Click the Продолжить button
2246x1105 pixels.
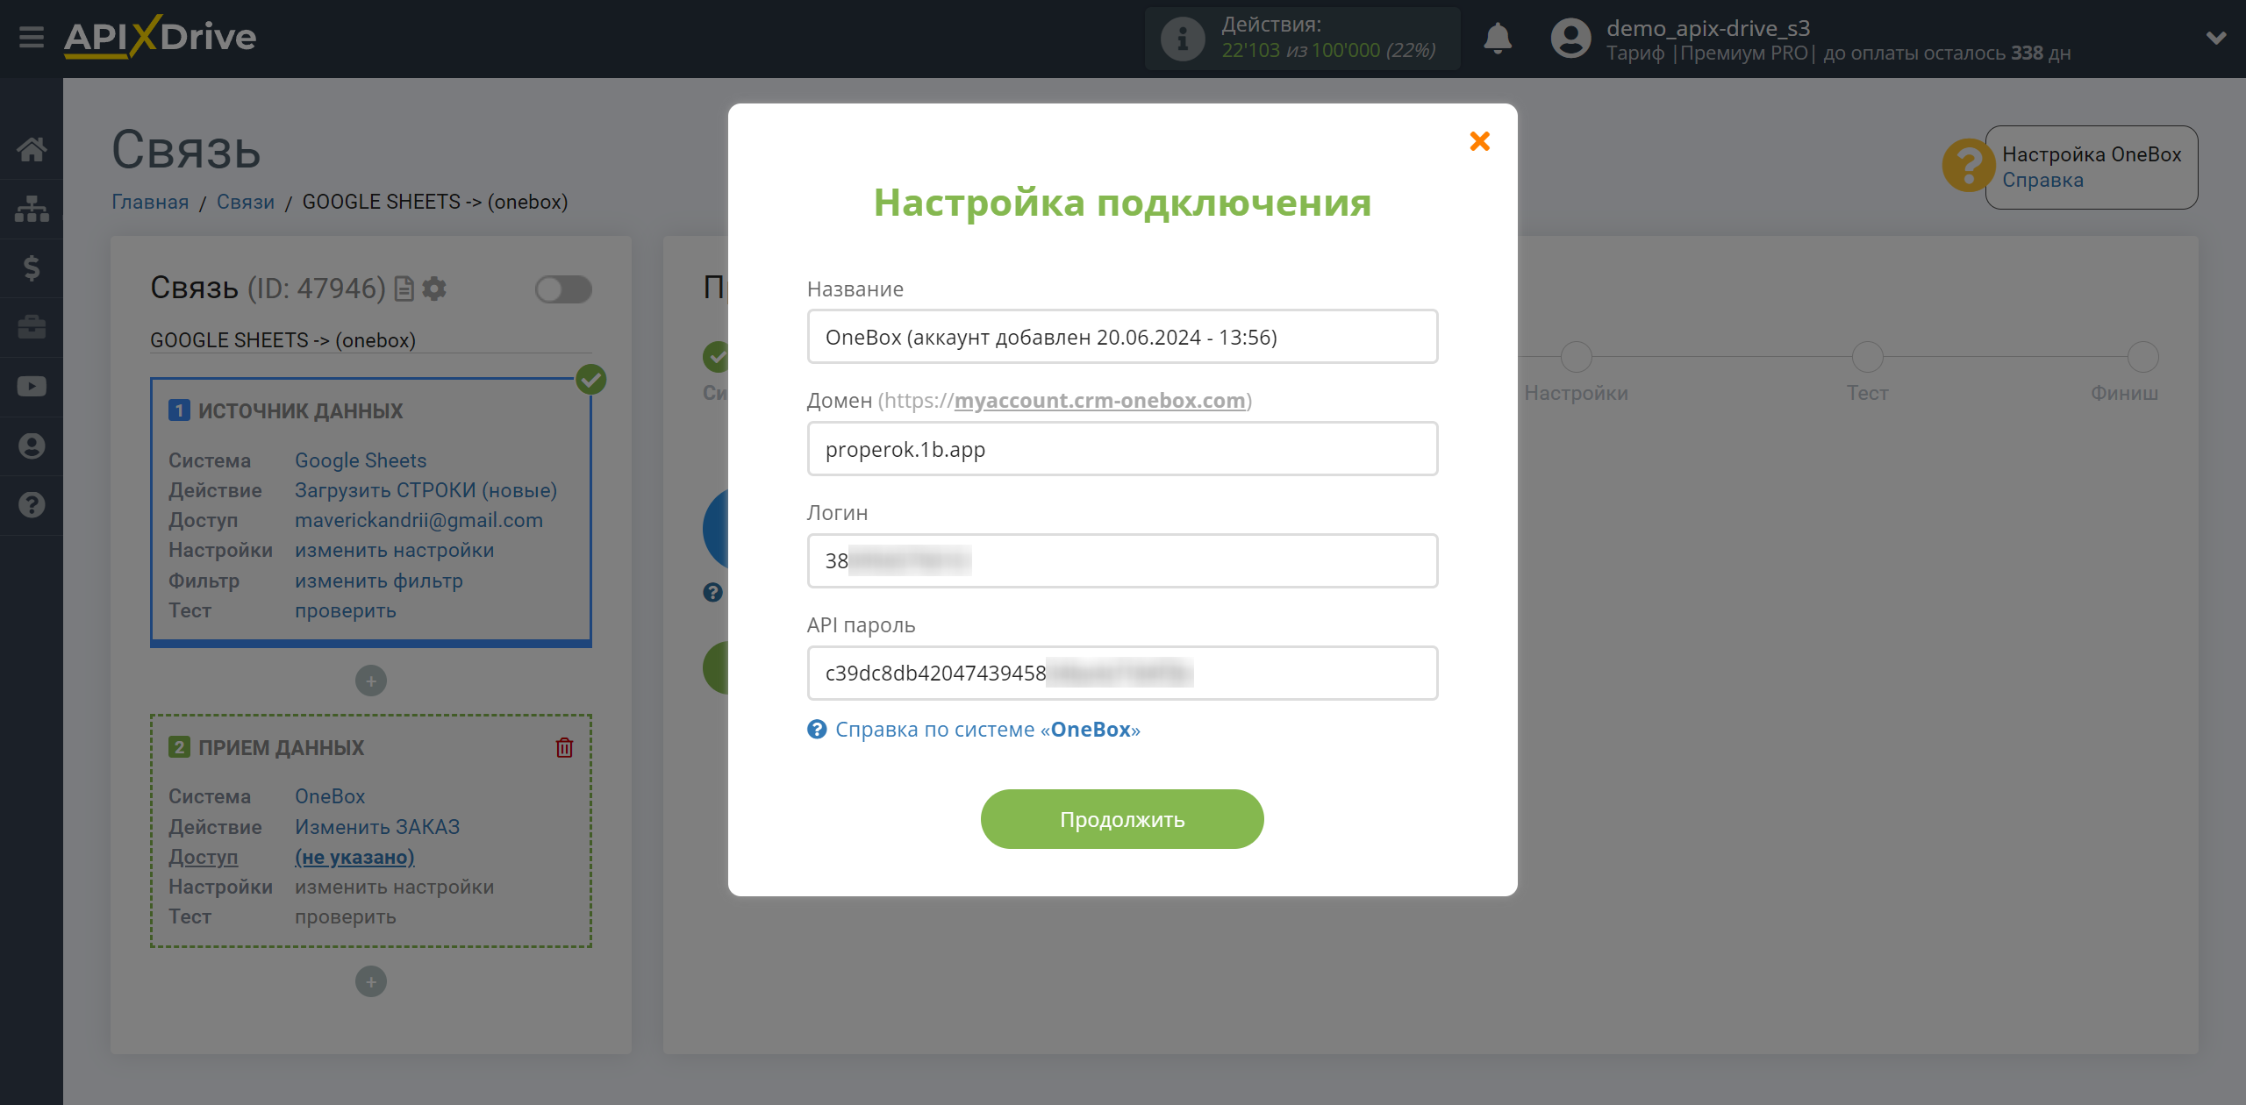[1122, 819]
